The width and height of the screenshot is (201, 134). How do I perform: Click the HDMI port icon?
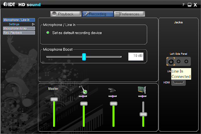178,82
